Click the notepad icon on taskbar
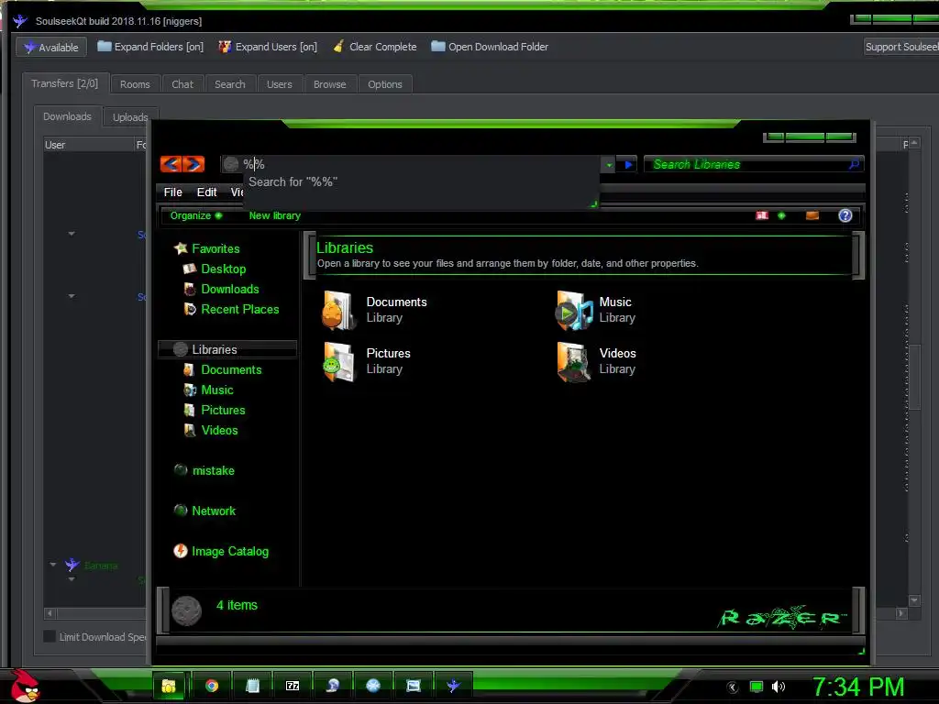The image size is (939, 704). pos(252,686)
